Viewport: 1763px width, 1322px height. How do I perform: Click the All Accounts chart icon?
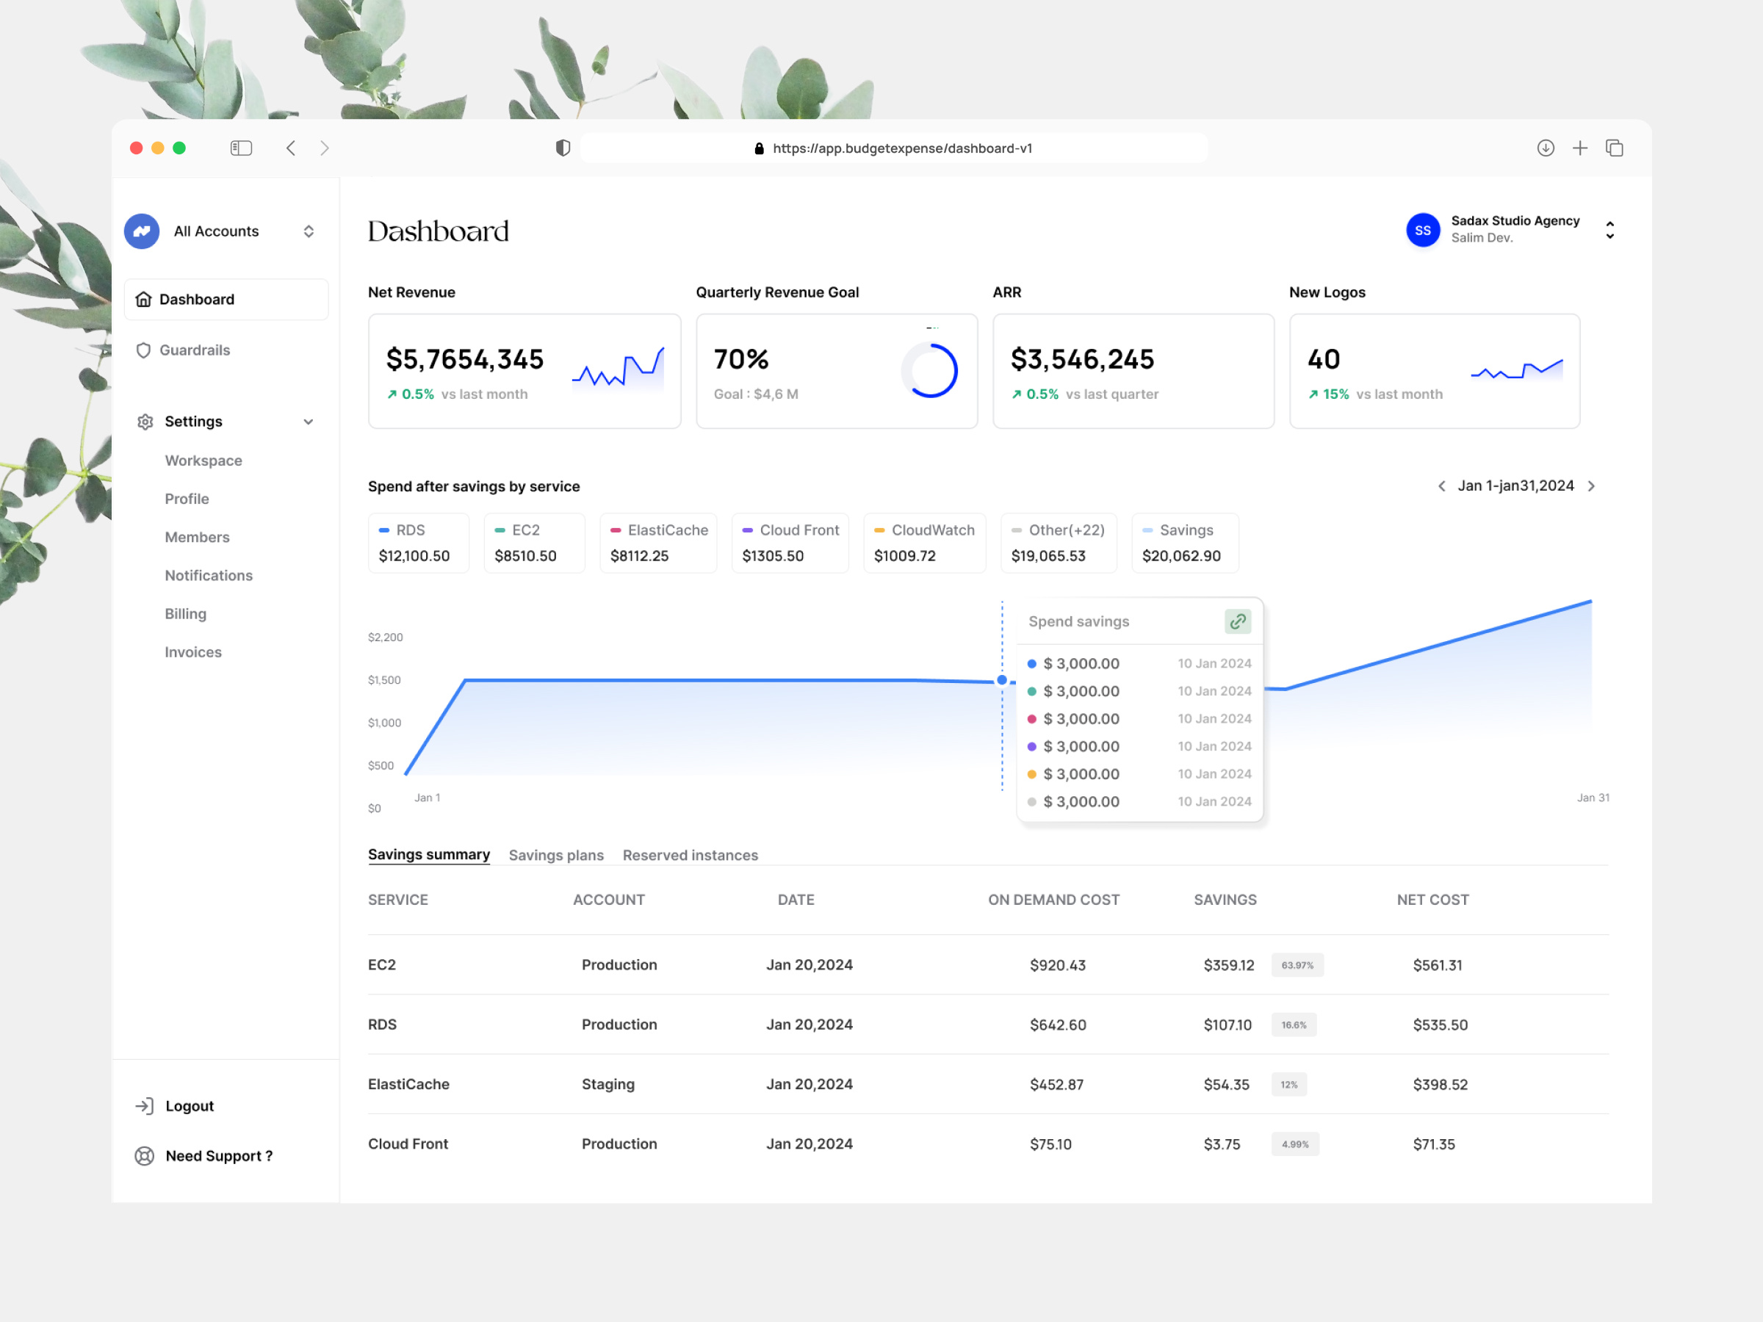click(141, 231)
